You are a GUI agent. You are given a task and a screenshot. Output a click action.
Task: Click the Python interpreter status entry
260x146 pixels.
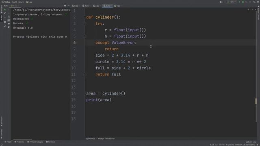tap(245, 145)
